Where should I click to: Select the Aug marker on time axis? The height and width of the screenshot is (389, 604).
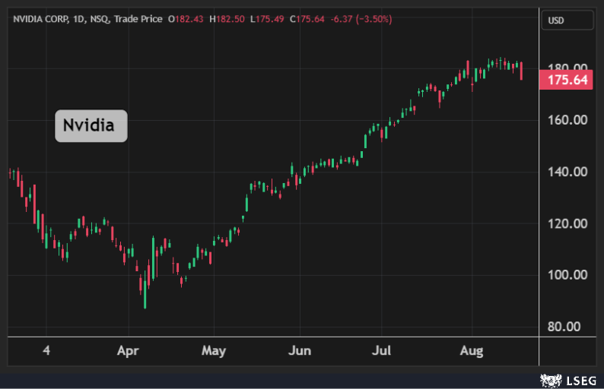tap(472, 352)
